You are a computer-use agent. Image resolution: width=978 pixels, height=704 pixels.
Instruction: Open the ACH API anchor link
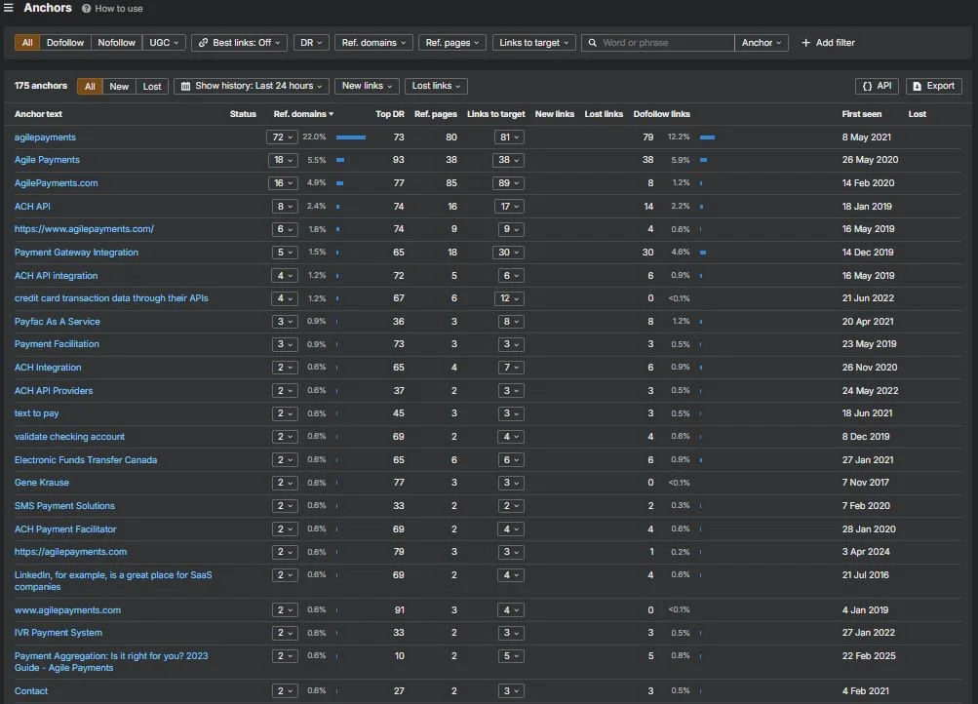(x=32, y=207)
